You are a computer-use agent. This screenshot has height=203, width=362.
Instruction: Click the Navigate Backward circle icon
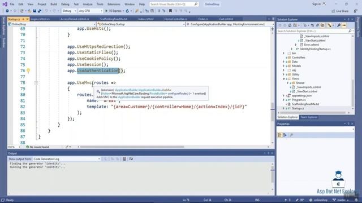pos(7,11)
